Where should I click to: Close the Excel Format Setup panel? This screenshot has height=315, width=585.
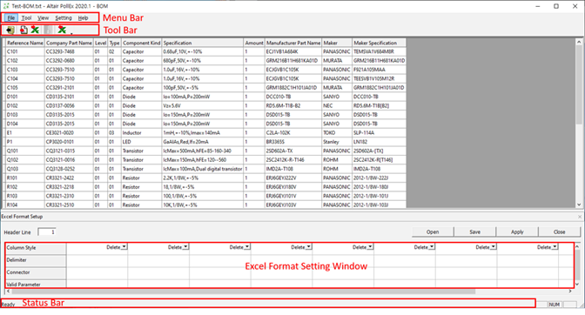coord(580,217)
